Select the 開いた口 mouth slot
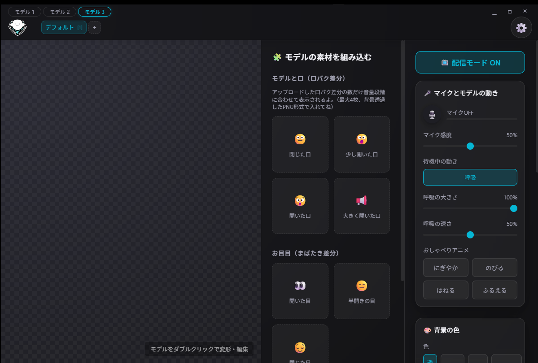Viewport: 538px width, 363px height. (300, 206)
